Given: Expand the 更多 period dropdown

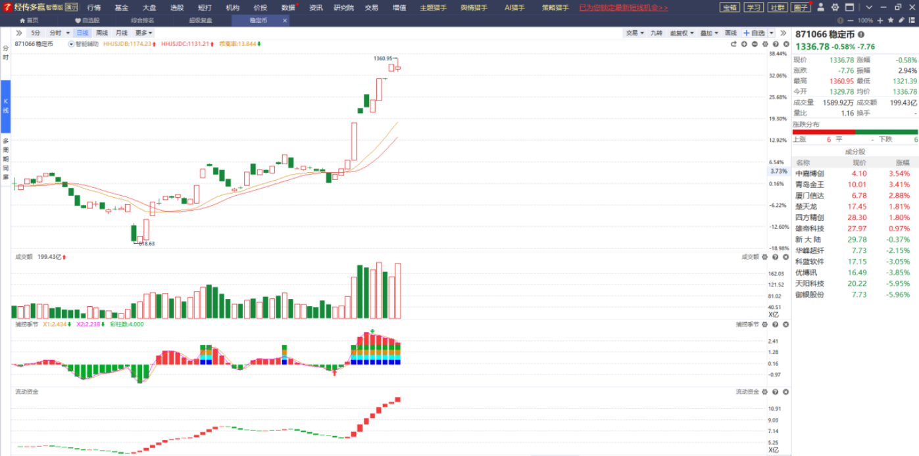Looking at the screenshot, I should pos(143,33).
